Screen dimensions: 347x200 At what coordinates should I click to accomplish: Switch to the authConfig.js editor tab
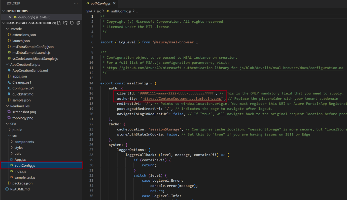pos(100,4)
